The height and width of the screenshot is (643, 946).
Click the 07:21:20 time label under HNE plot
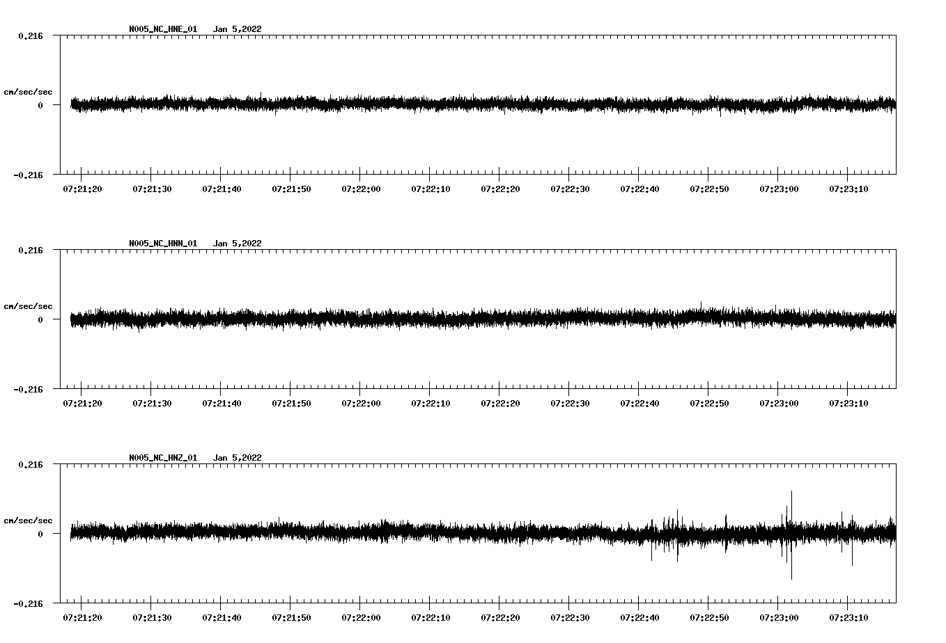tap(82, 189)
